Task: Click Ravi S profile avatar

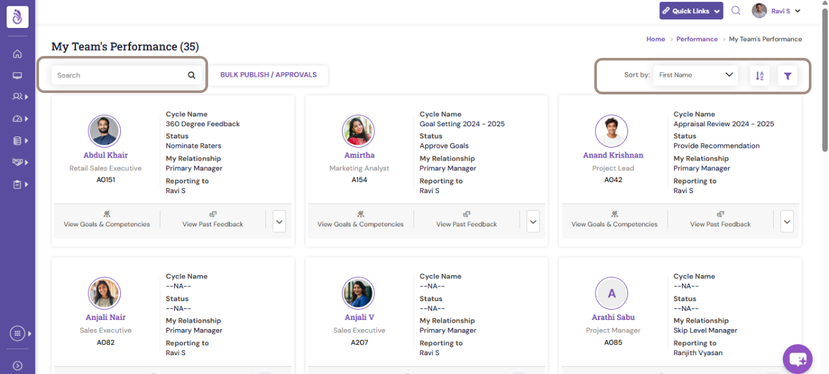Action: tap(759, 10)
